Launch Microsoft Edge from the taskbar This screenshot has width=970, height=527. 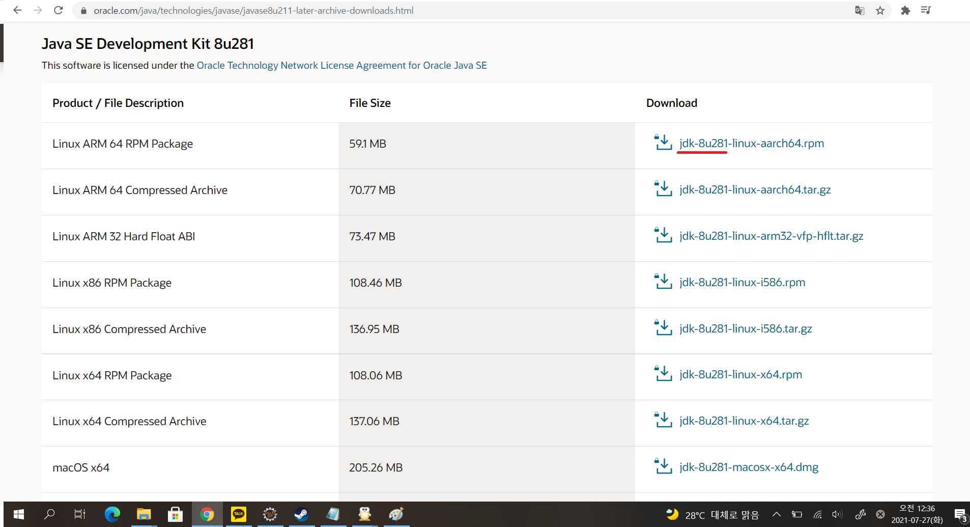tap(112, 514)
